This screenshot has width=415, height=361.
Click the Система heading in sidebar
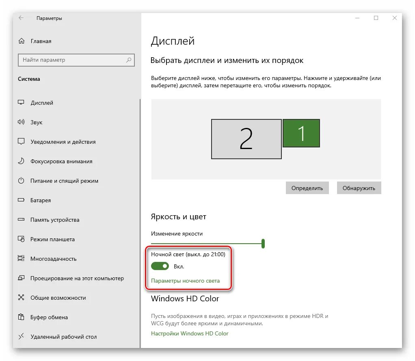tap(29, 79)
